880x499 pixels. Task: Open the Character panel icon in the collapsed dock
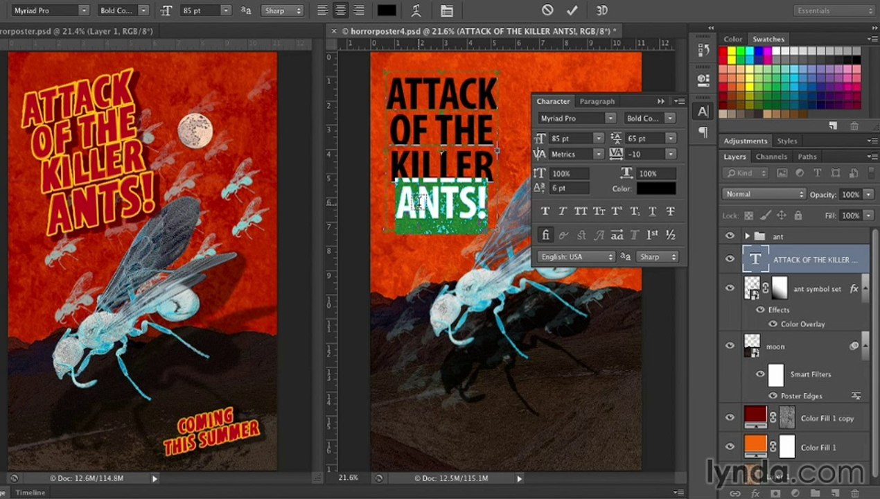click(703, 111)
